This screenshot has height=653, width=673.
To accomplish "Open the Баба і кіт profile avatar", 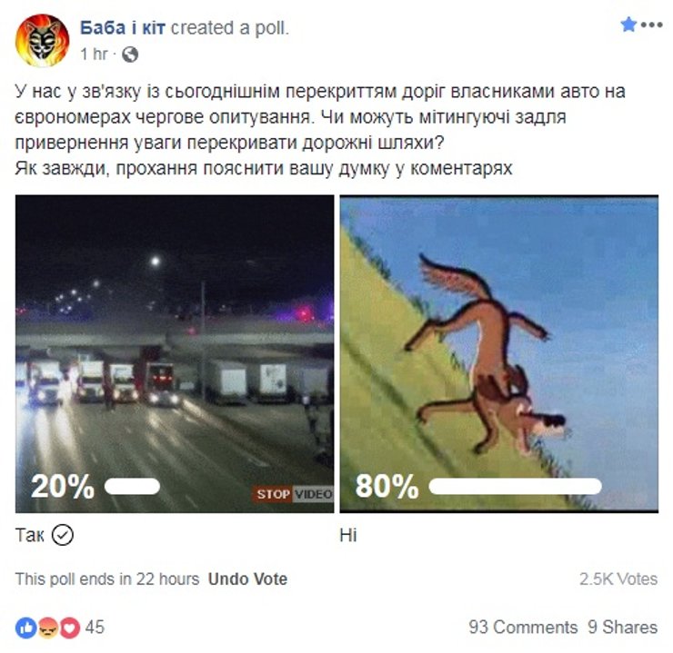I will [x=42, y=41].
